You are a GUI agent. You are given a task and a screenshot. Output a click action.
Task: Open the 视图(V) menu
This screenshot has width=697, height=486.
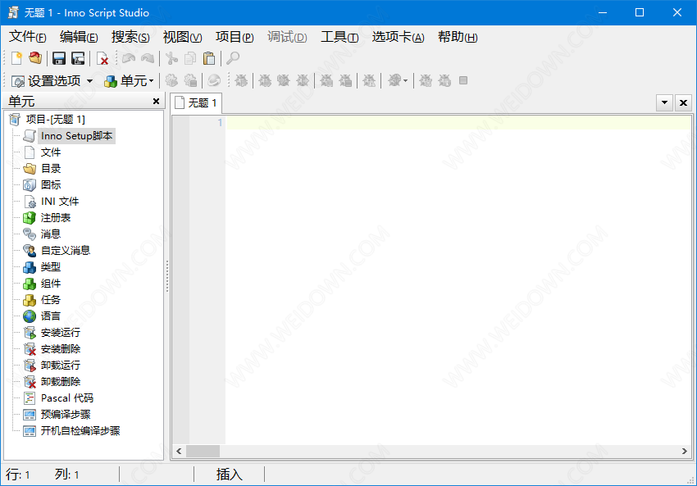pos(182,37)
